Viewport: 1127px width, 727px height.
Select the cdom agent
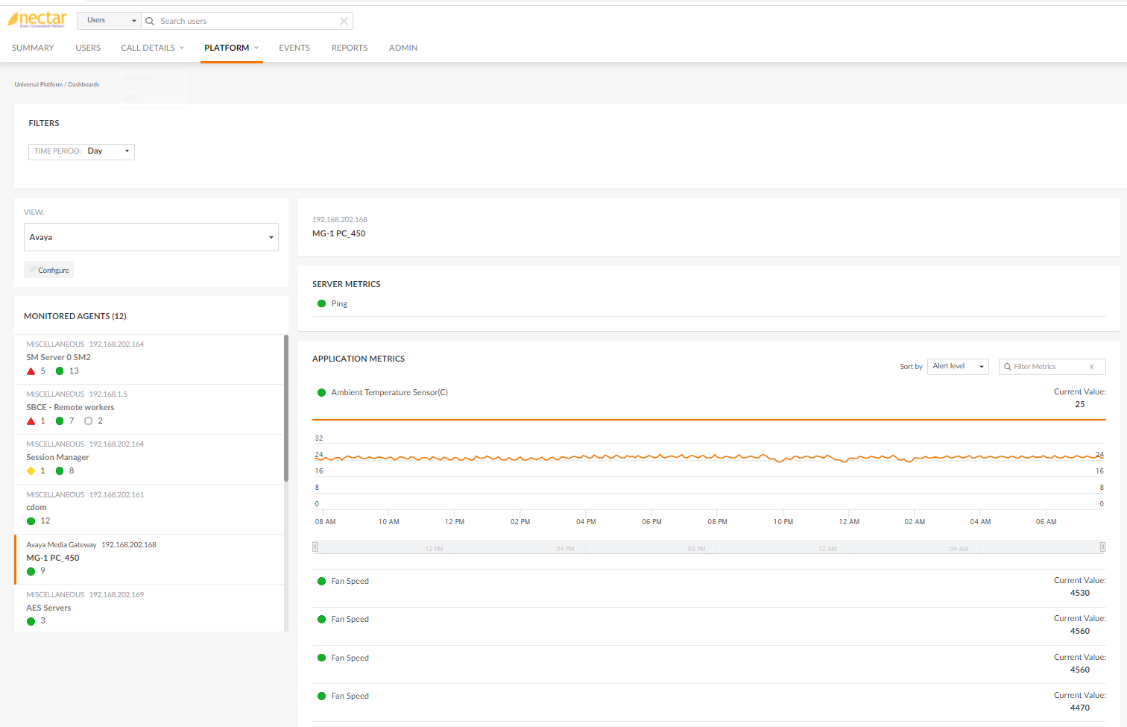[x=149, y=509]
